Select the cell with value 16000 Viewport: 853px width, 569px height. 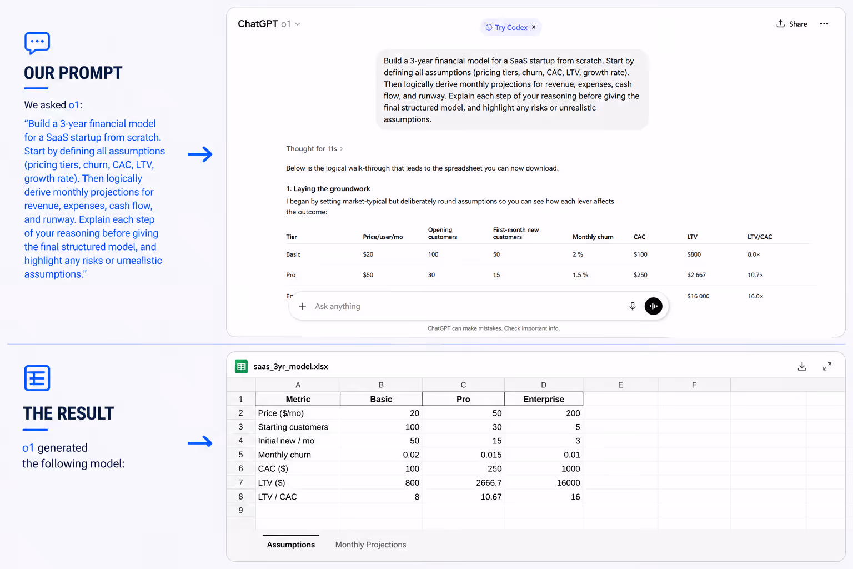click(x=544, y=482)
